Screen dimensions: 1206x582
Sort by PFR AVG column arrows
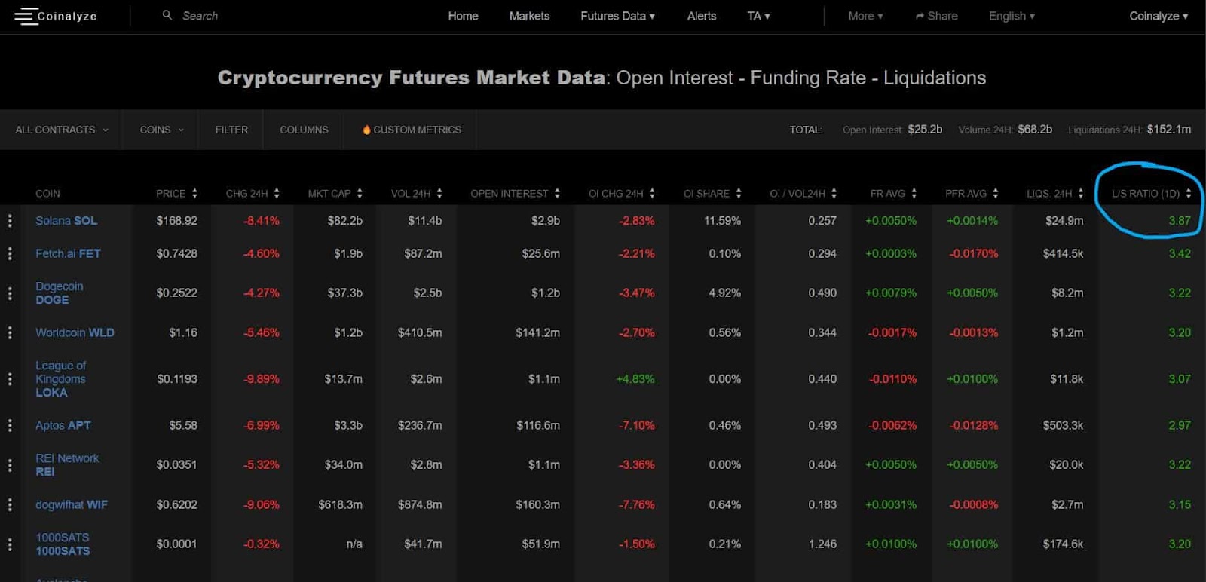996,194
